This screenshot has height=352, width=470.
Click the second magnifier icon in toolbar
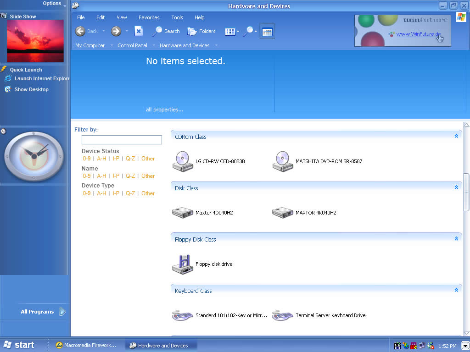point(248,31)
